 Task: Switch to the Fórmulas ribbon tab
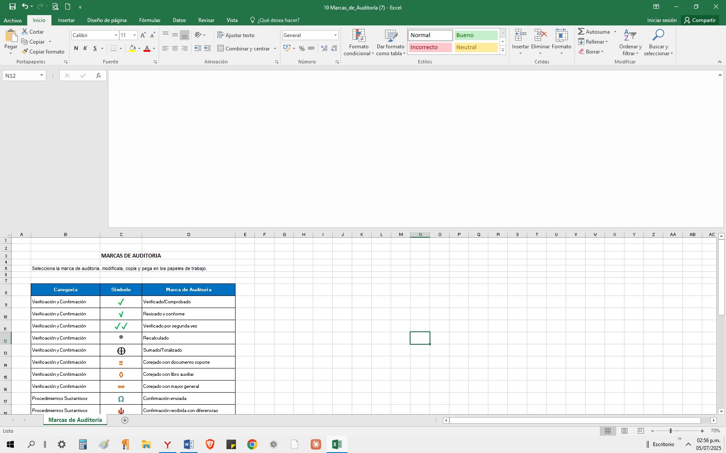coord(150,20)
